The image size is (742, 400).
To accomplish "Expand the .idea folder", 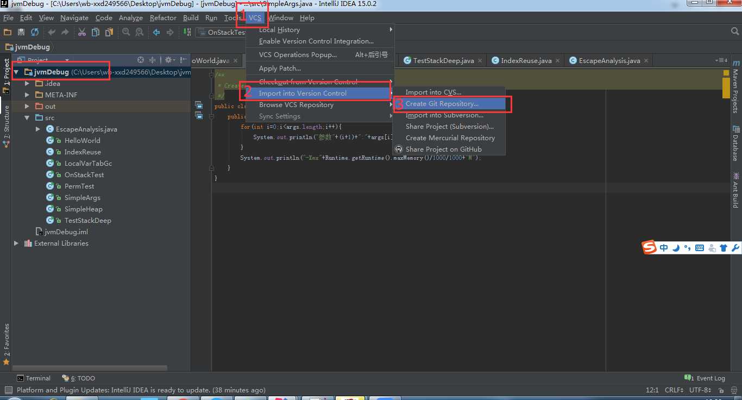I will (27, 84).
